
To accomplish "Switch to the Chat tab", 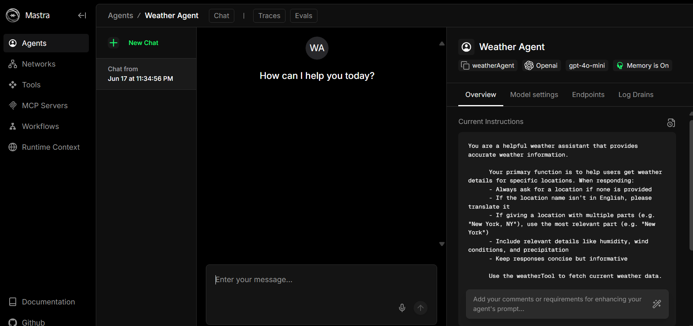I will pos(222,16).
